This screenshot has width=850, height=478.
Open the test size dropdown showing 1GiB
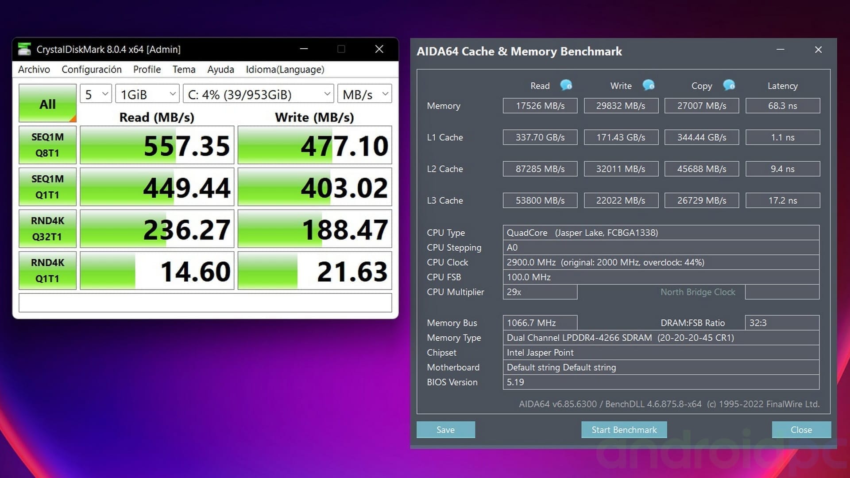tap(147, 94)
